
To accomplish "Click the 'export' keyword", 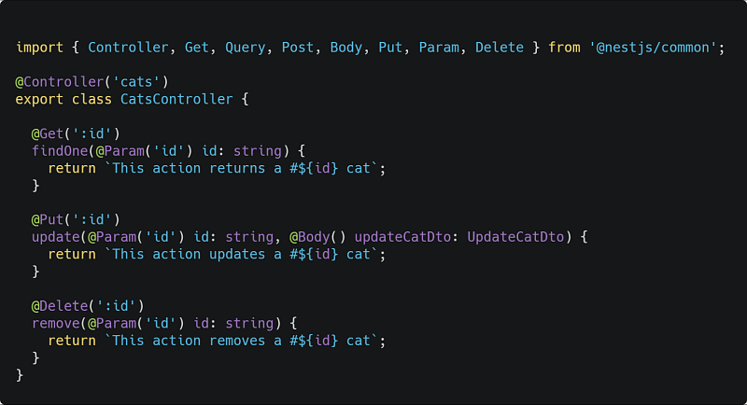I will tap(39, 99).
